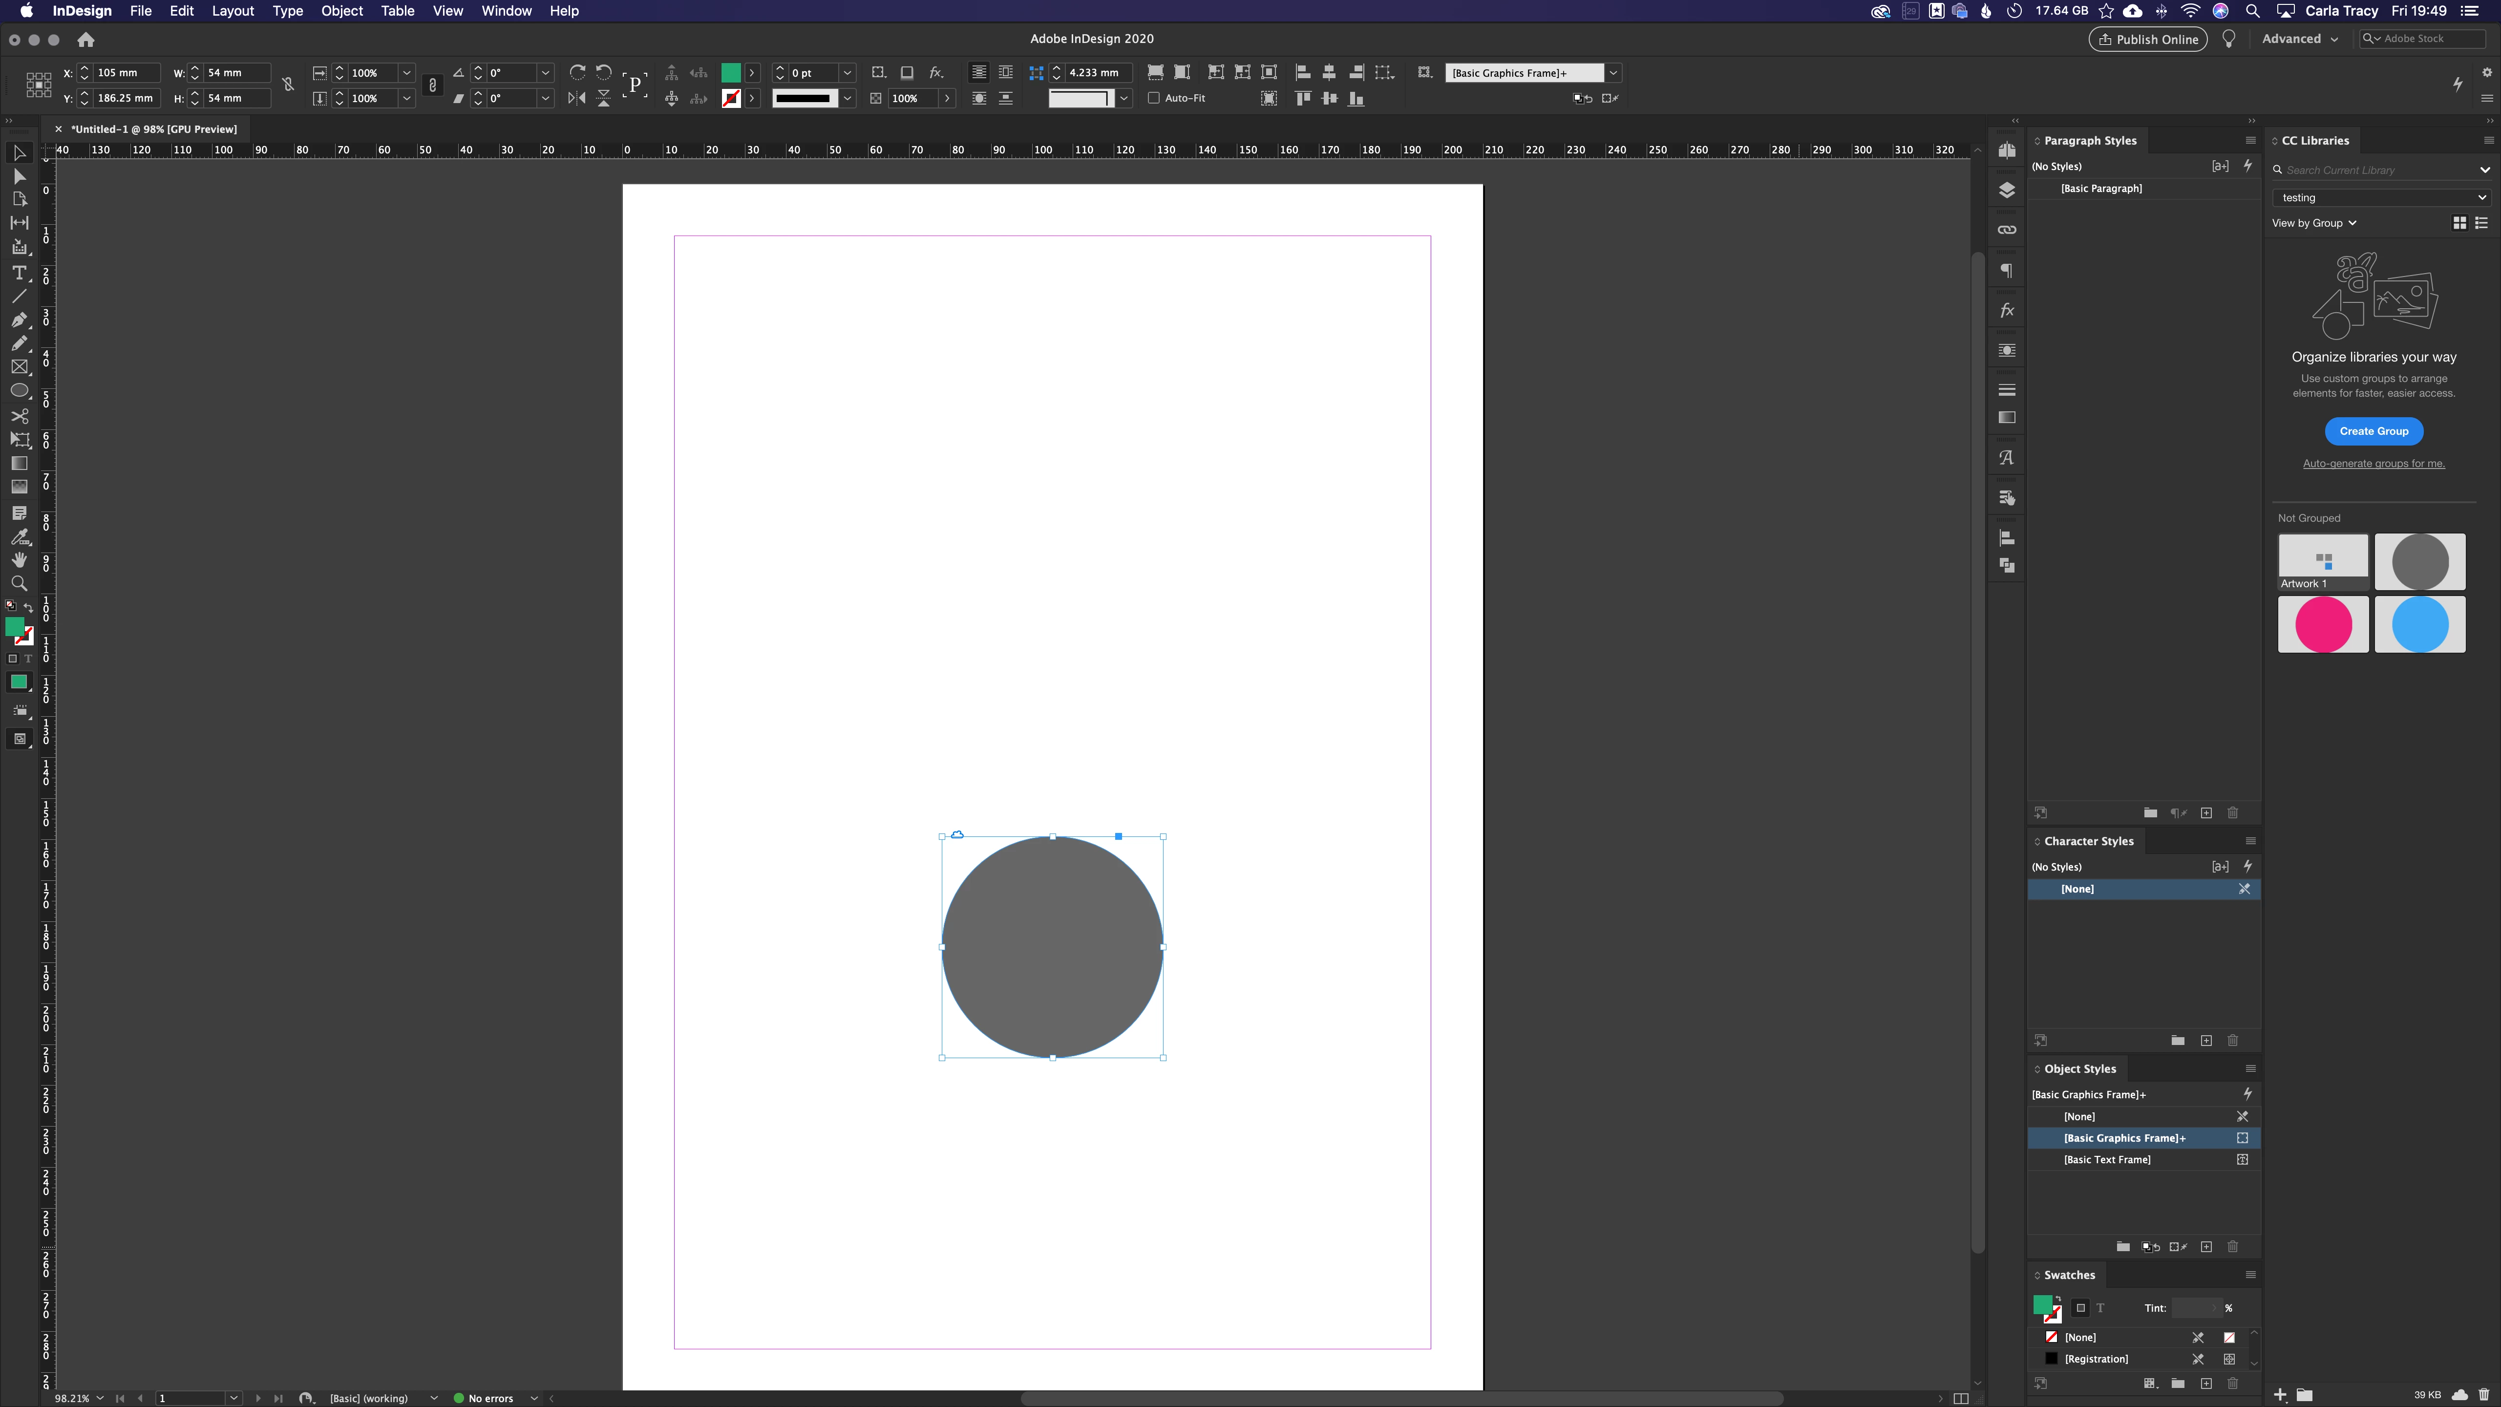This screenshot has width=2501, height=1407.
Task: Click Rotate 90° clockwise icon
Action: [577, 73]
